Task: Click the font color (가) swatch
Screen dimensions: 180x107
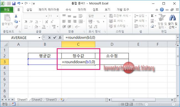Action: coord(44,27)
